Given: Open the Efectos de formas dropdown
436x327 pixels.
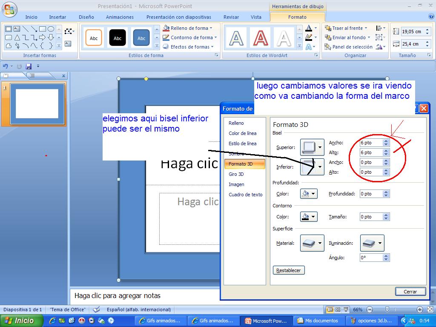Looking at the screenshot, I should [x=188, y=47].
